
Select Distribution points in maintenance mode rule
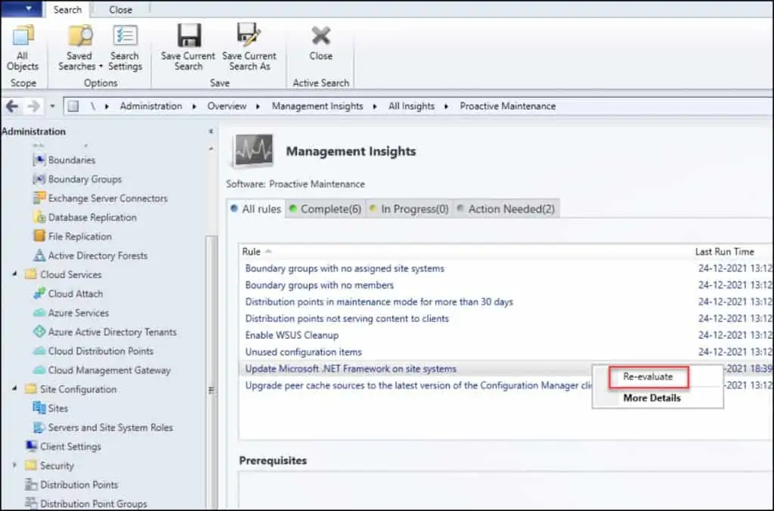(x=379, y=302)
